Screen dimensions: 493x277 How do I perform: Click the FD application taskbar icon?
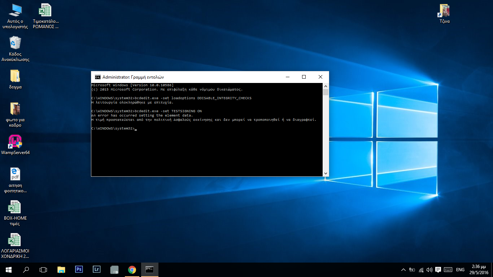coord(114,269)
